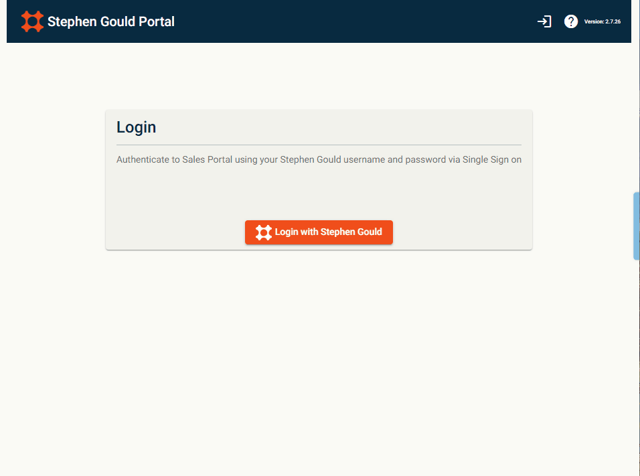Click the orange Stephen Gould logo in header
Image resolution: width=640 pixels, height=476 pixels.
click(32, 21)
